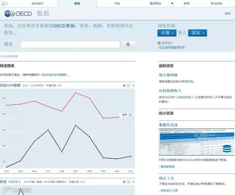
Task: Select the 世界 label on red line
Action: click(124, 115)
